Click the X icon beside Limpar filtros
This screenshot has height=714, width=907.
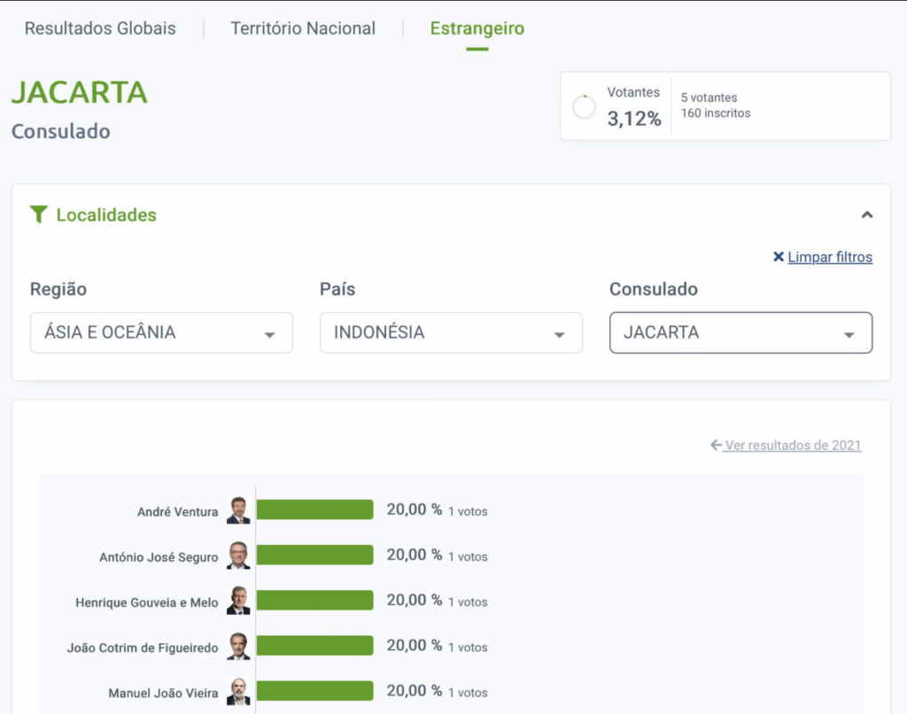[x=778, y=257]
